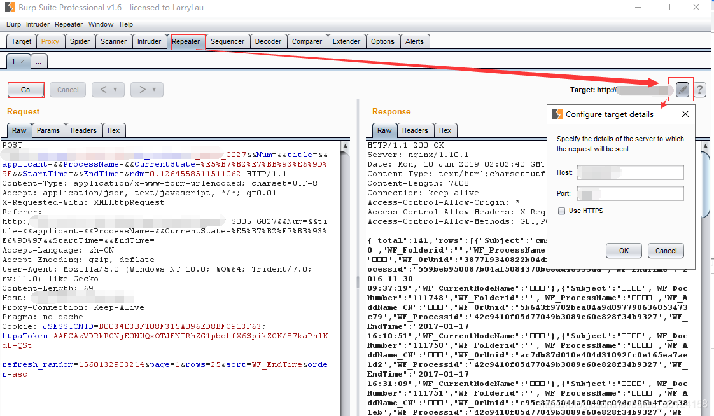The image size is (714, 416).
Task: Switch to the Decoder tab
Action: pos(268,41)
